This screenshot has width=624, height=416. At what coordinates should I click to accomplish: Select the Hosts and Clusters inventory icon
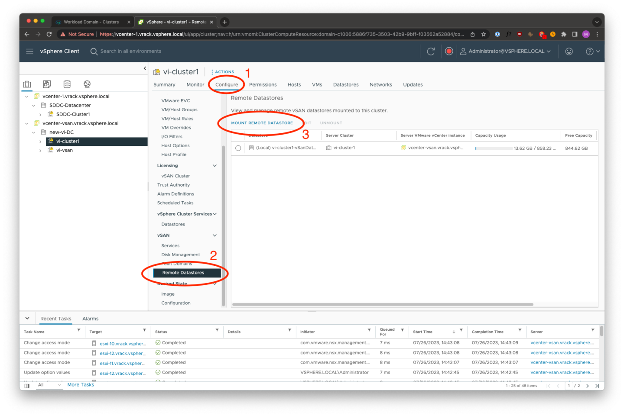coord(27,84)
